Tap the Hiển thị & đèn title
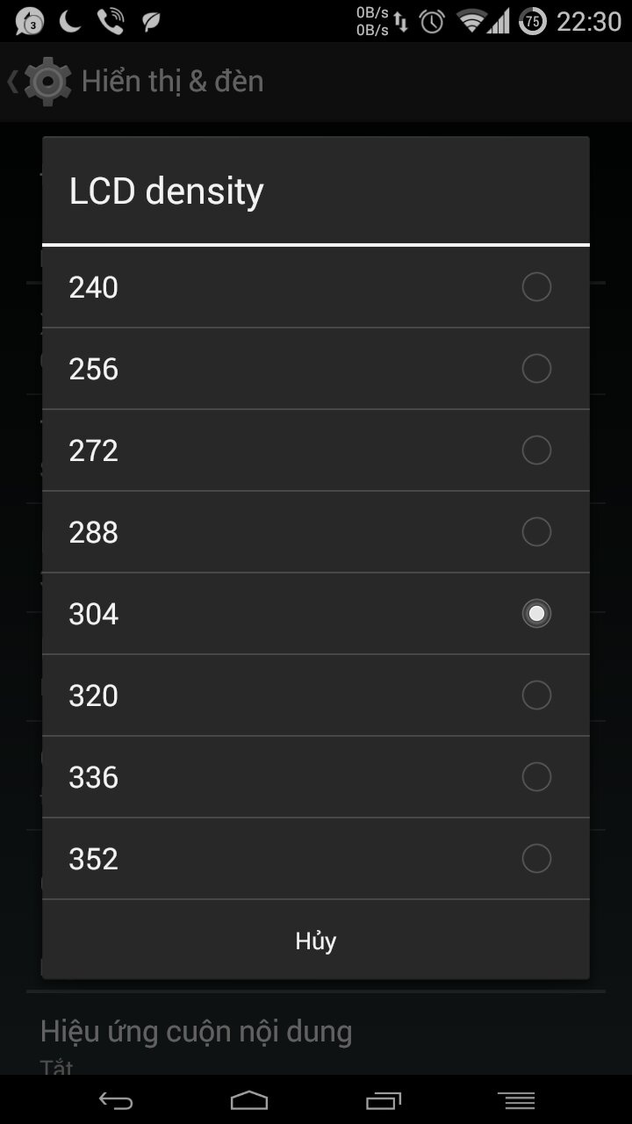The height and width of the screenshot is (1124, 632). tap(173, 82)
